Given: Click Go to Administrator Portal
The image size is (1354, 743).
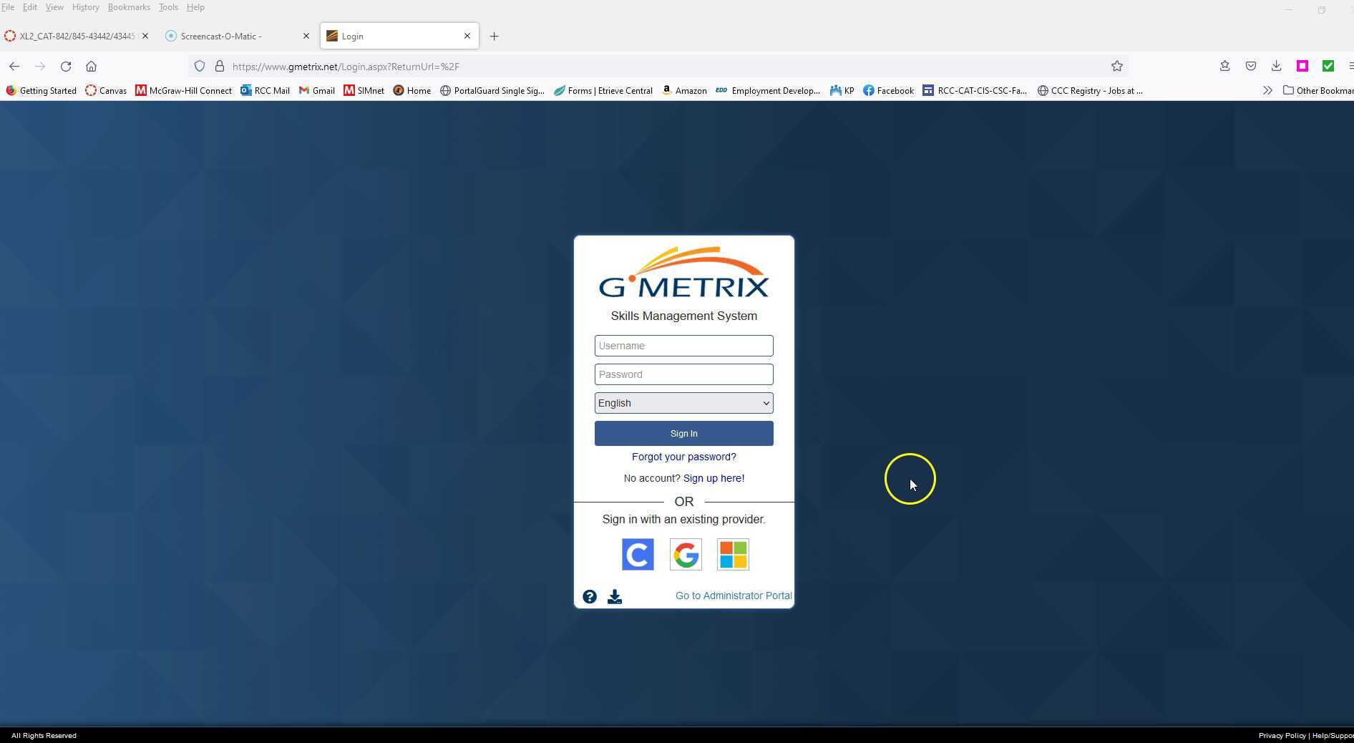Looking at the screenshot, I should click(x=733, y=595).
